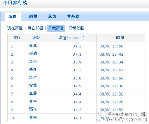Click temperature value 34.9
The image size is (149, 124).
(x=77, y=86)
